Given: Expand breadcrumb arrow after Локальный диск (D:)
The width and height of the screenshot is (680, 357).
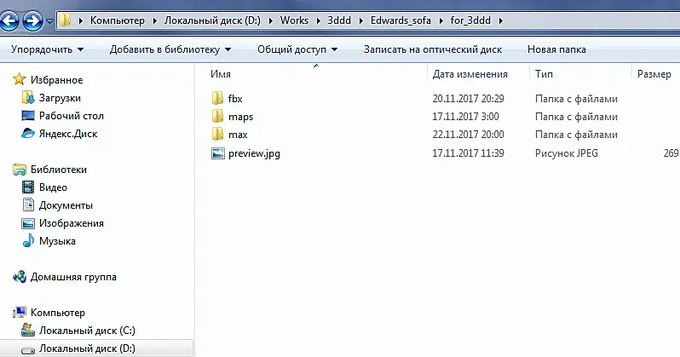Looking at the screenshot, I should click(270, 20).
